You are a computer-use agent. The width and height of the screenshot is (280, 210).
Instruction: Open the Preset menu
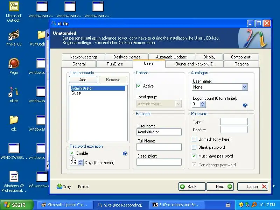tap(83, 187)
